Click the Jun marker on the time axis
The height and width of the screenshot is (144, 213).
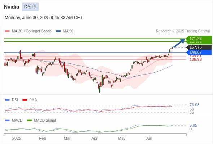point(149,138)
